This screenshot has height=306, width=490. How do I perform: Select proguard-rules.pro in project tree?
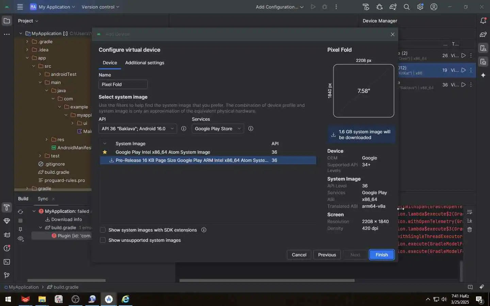[62, 180]
